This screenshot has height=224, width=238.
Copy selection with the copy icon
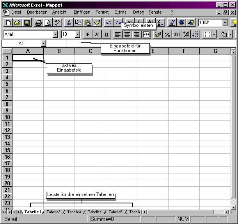coord(78,23)
